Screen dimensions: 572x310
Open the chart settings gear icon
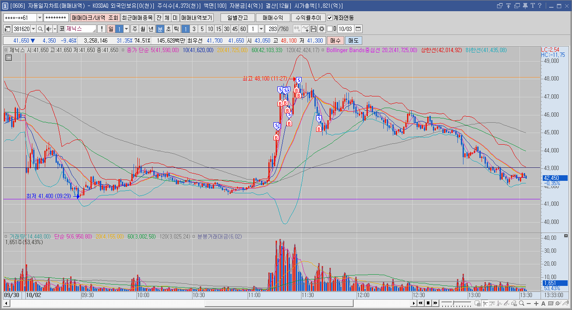(321, 29)
